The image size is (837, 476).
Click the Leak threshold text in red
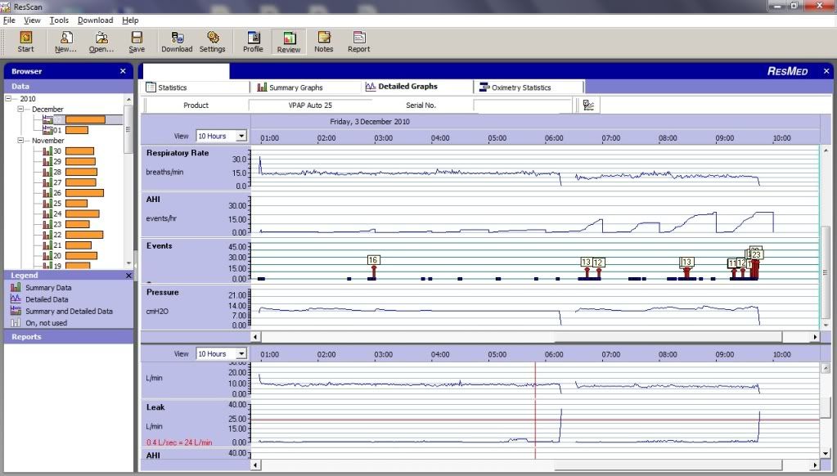tap(179, 442)
